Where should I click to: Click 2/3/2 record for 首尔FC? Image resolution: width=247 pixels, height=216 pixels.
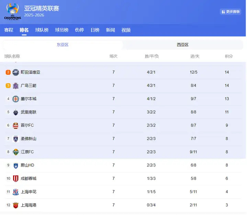click(151, 125)
